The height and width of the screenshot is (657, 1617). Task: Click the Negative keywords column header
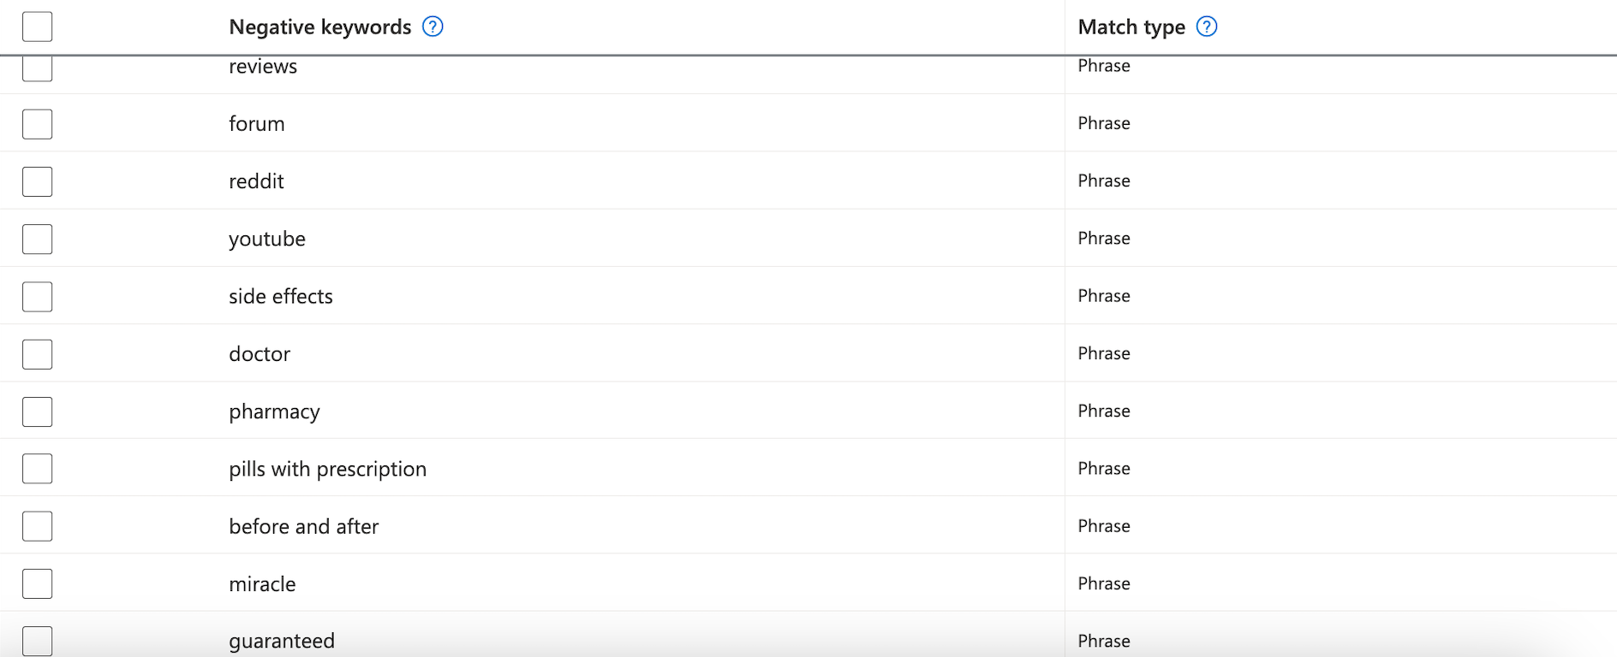click(x=320, y=27)
